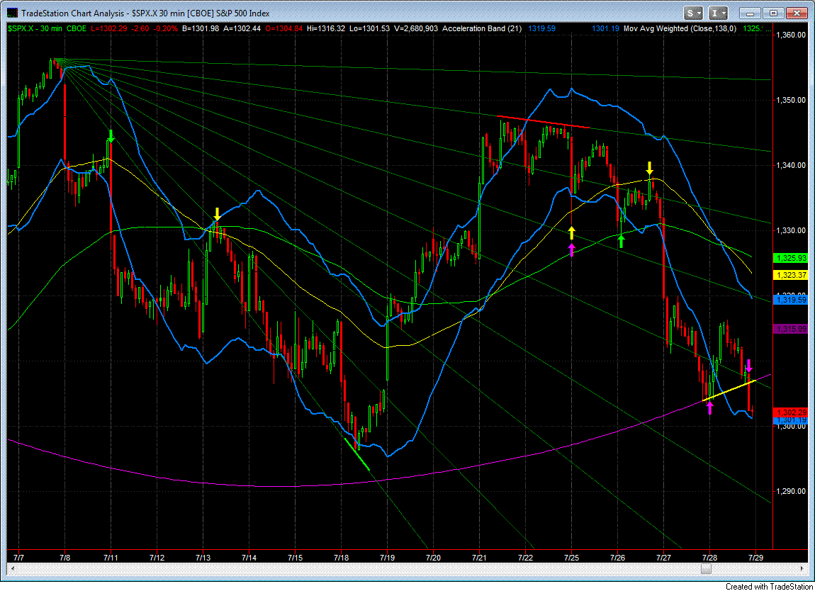Click the 7/15 date axis label
Screen dimensions: 815x591
pos(296,558)
